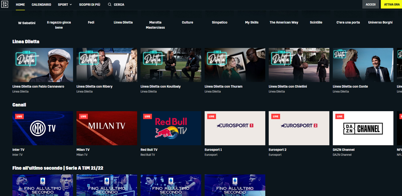
Task: Go to the HOME tab
Action: click(x=20, y=5)
